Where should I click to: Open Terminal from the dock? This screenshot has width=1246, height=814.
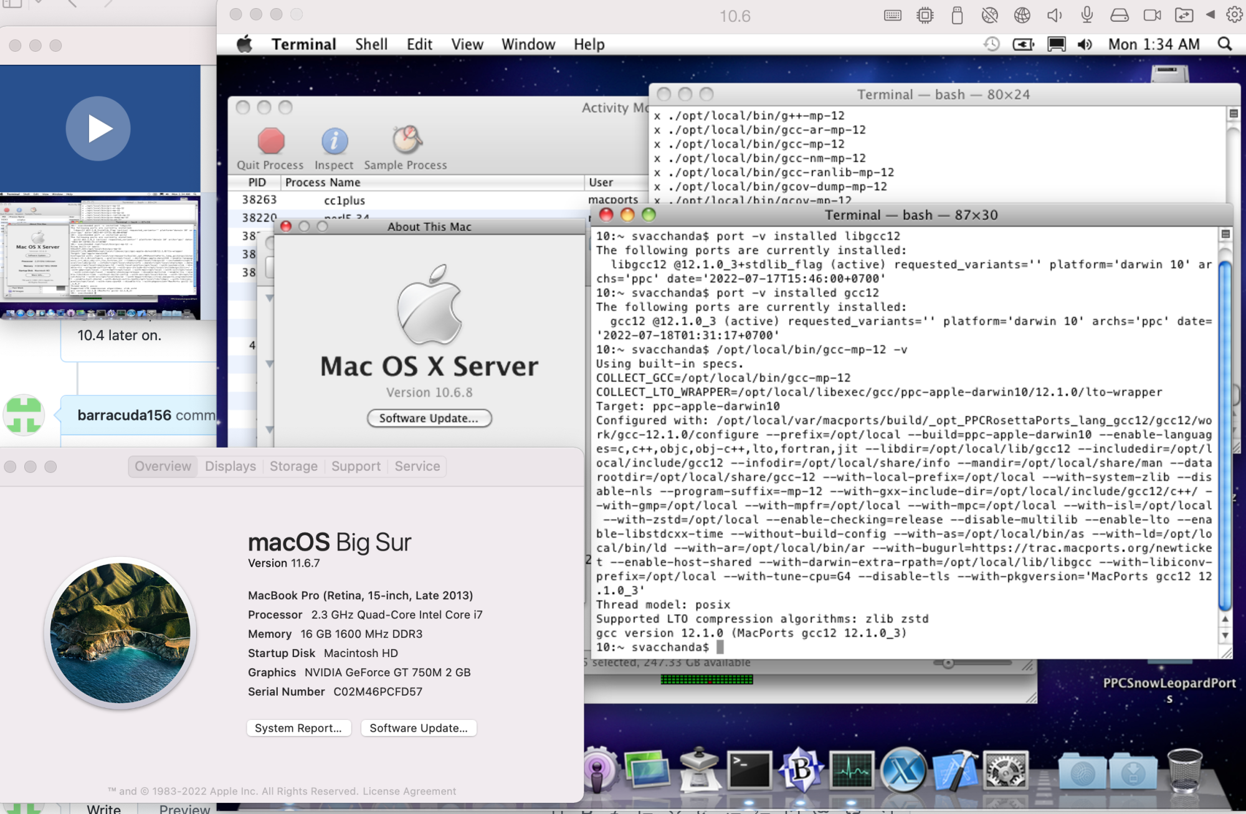[749, 770]
